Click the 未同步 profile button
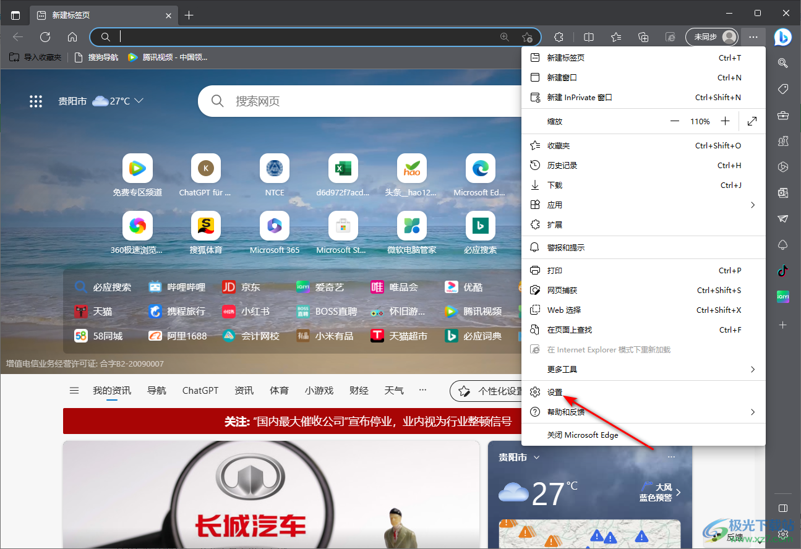This screenshot has height=549, width=801. coord(712,37)
